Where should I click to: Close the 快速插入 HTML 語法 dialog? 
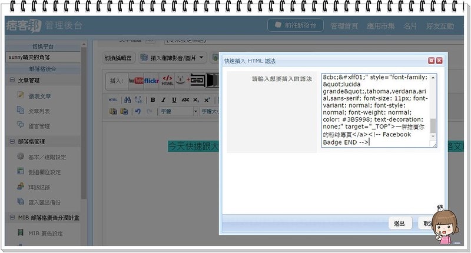coord(439,61)
